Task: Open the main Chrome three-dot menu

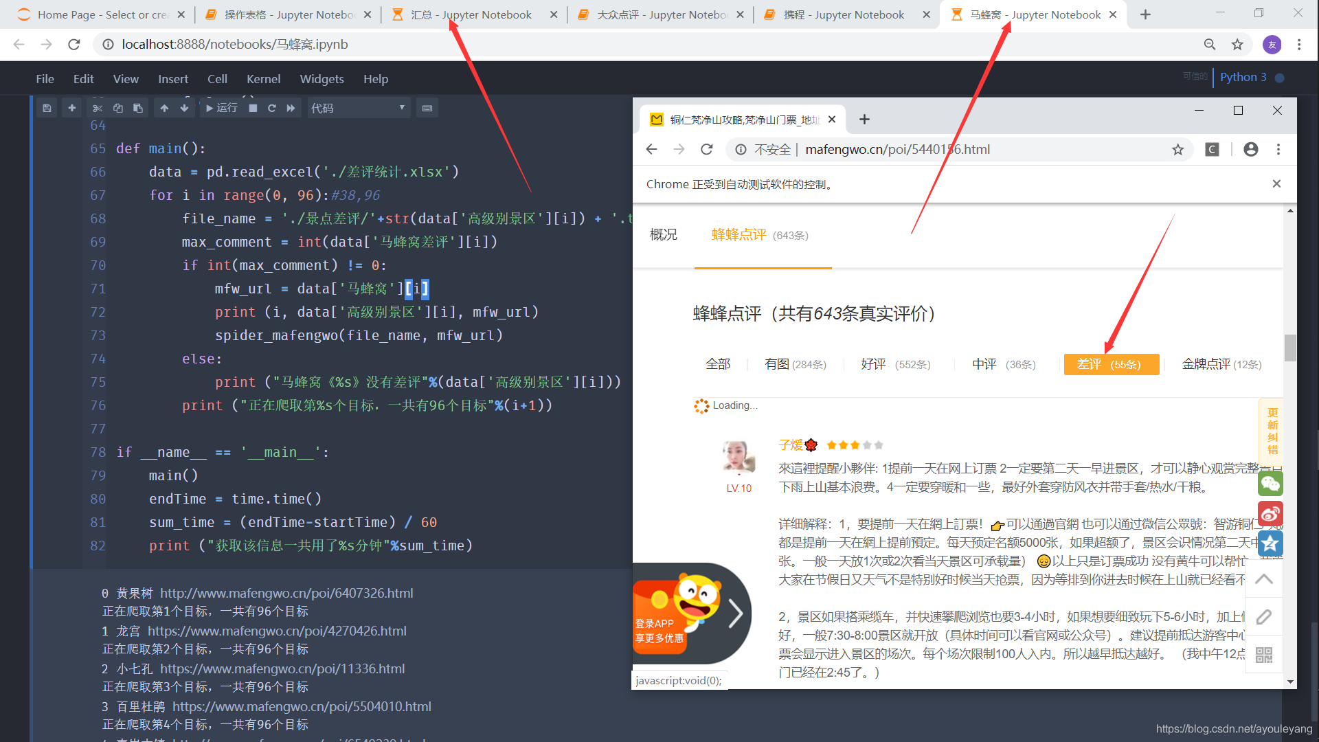Action: [x=1299, y=45]
